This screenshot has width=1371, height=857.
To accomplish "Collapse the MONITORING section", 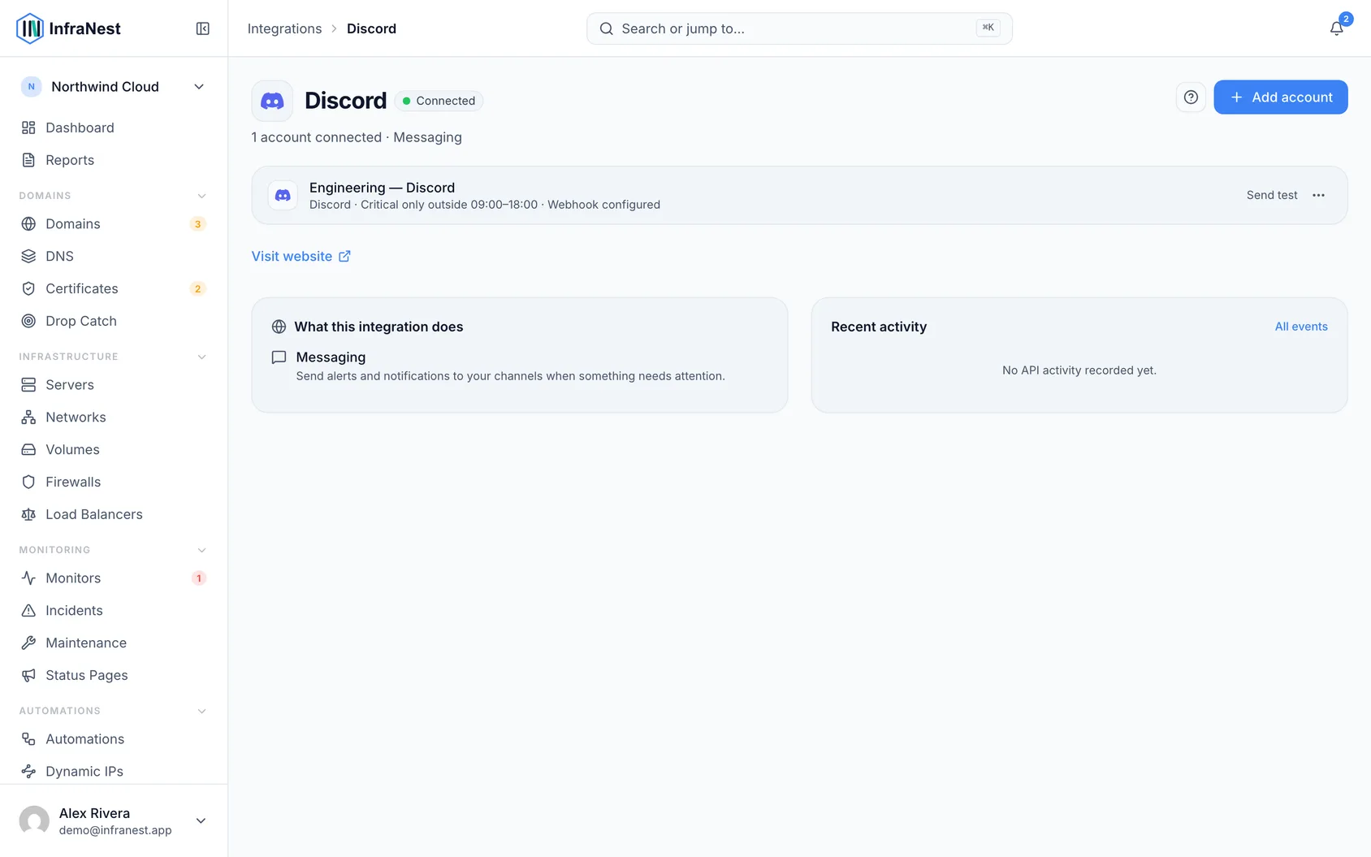I will click(201, 550).
